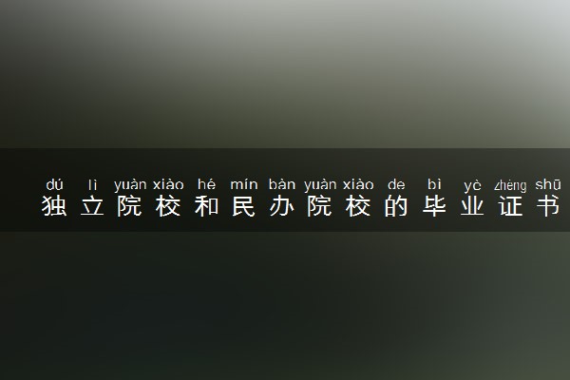This screenshot has width=570, height=380.
Task: Select the pinyin label "shū"
Action: pos(548,184)
